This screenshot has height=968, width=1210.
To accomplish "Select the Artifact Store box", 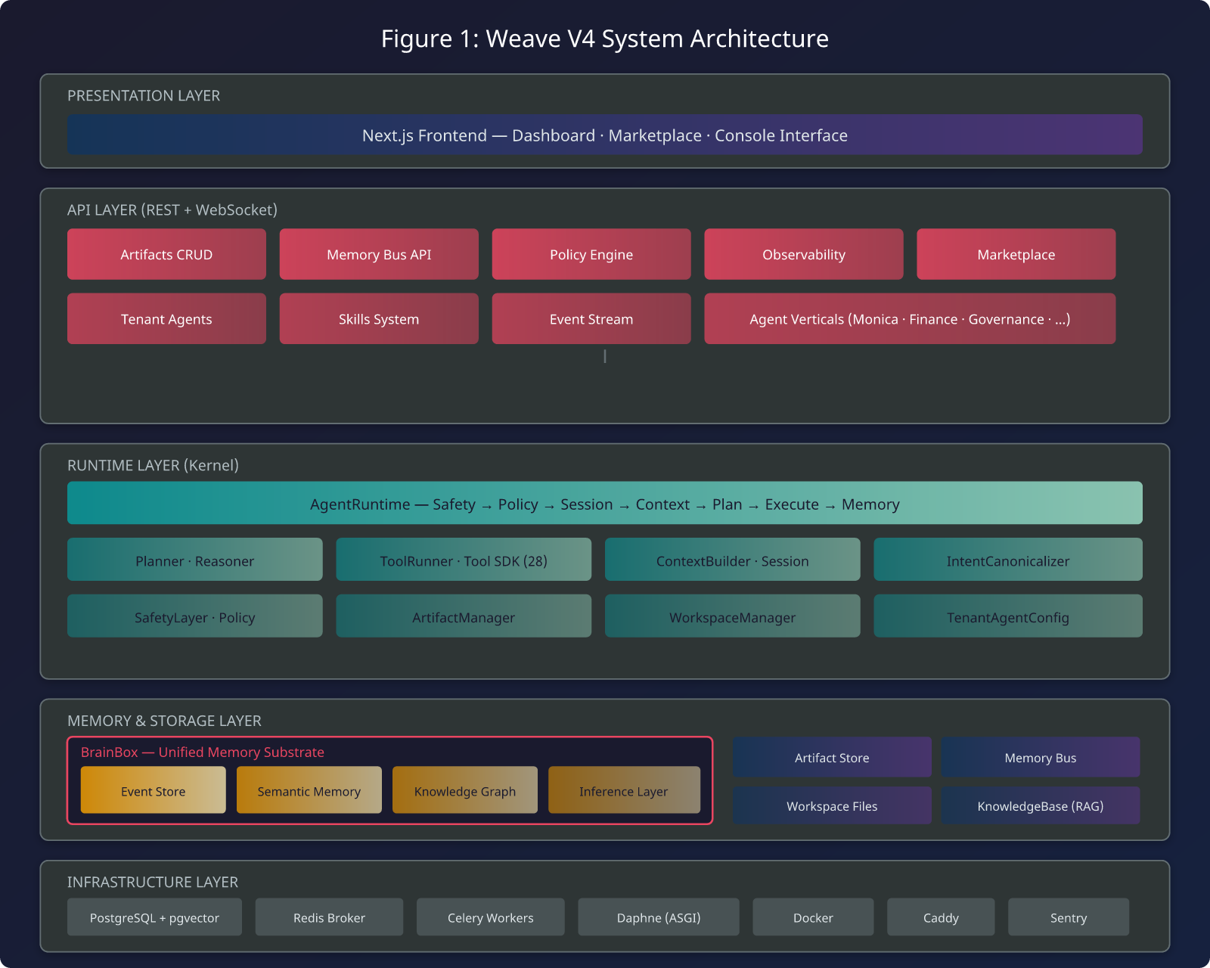I will click(832, 757).
